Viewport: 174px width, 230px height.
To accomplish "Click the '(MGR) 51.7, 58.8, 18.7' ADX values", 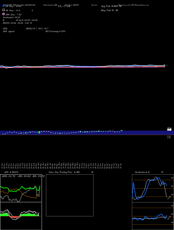I will coord(37,29).
